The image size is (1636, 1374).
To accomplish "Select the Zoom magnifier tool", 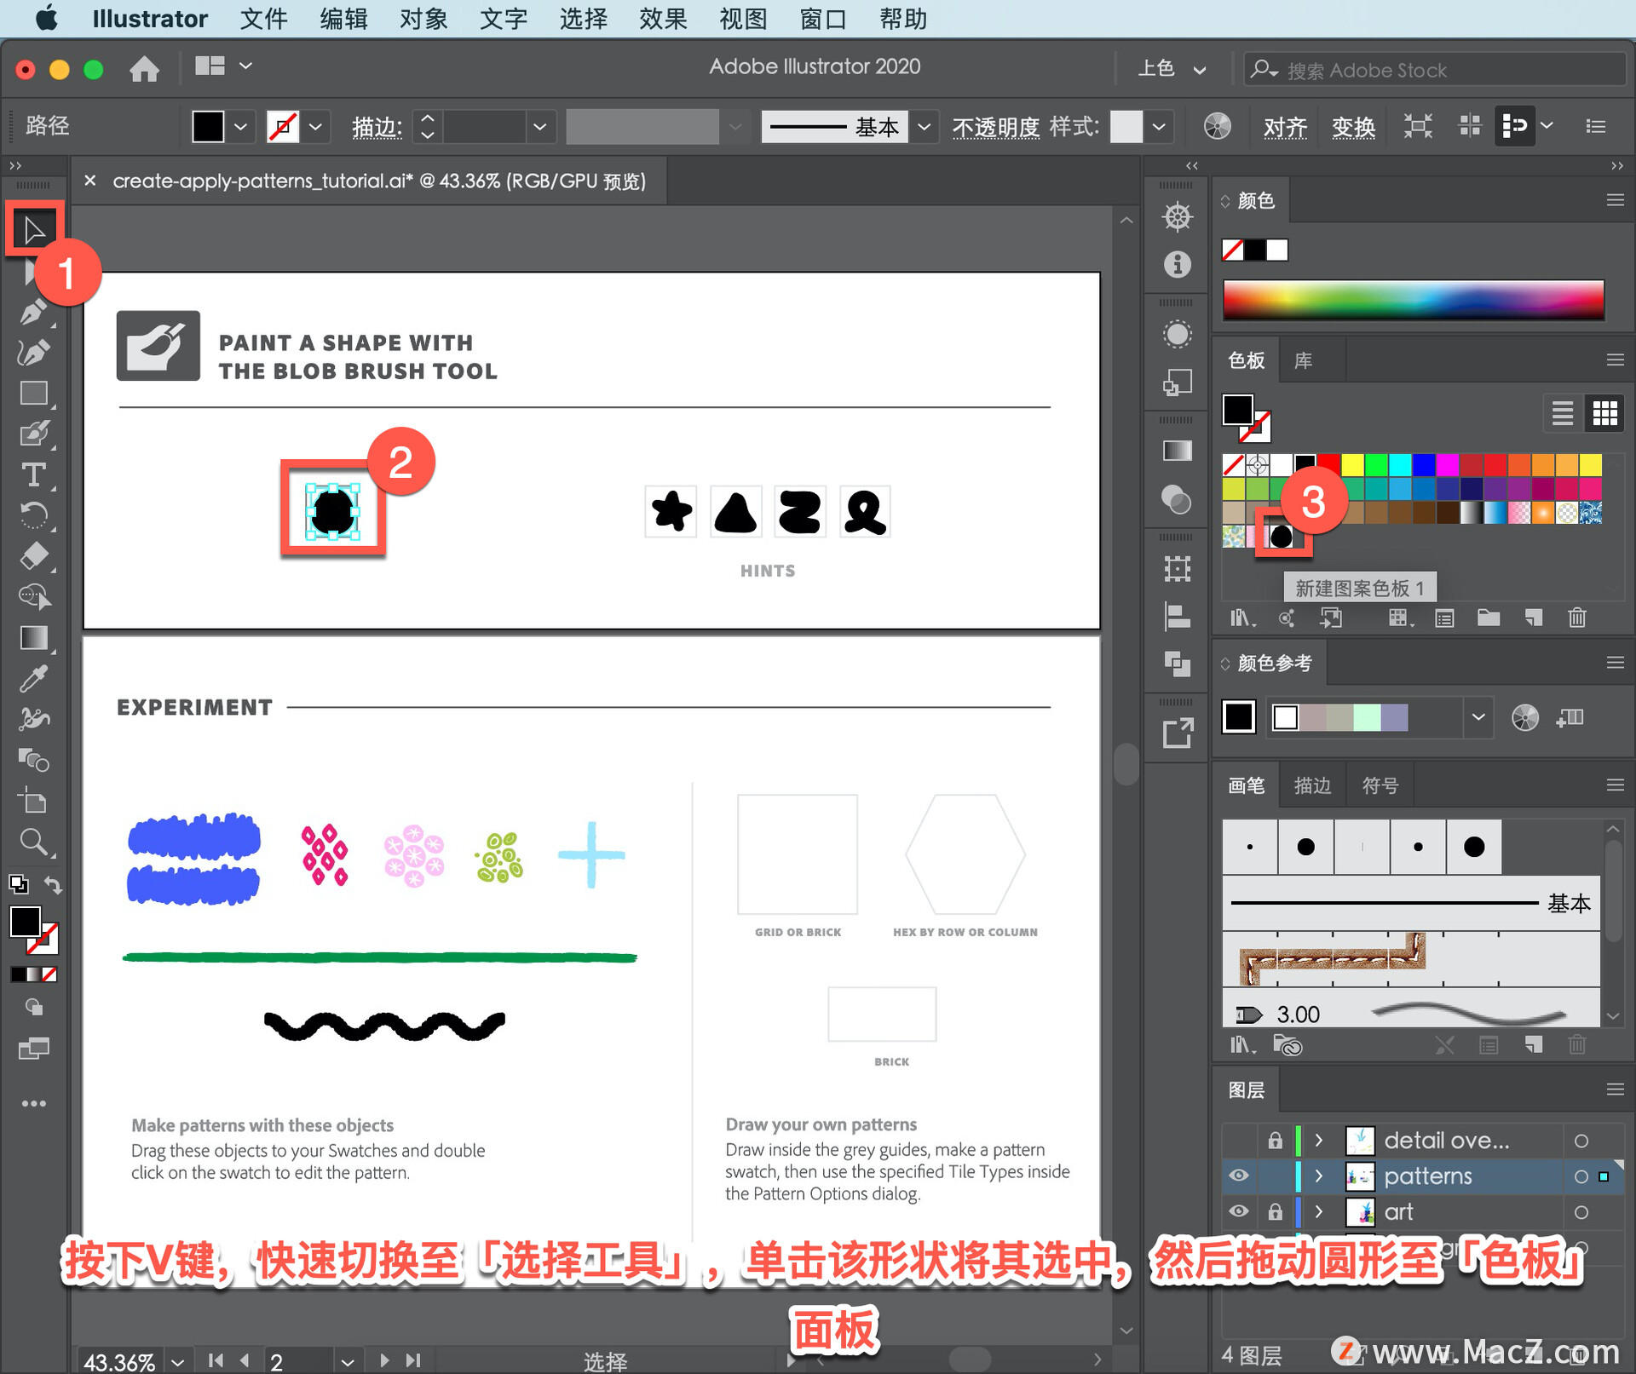I will [33, 842].
